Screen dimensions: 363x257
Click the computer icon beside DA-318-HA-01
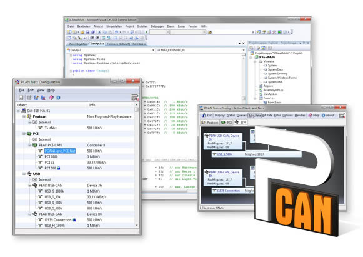point(24,111)
